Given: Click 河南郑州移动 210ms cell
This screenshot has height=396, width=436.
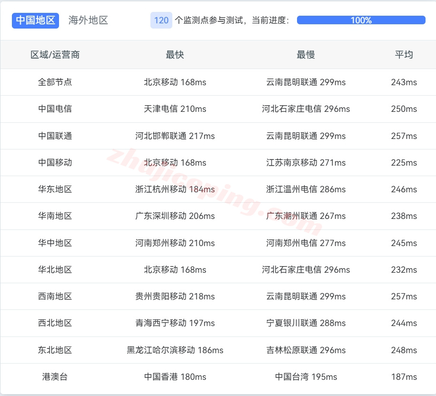Looking at the screenshot, I should tap(175, 243).
